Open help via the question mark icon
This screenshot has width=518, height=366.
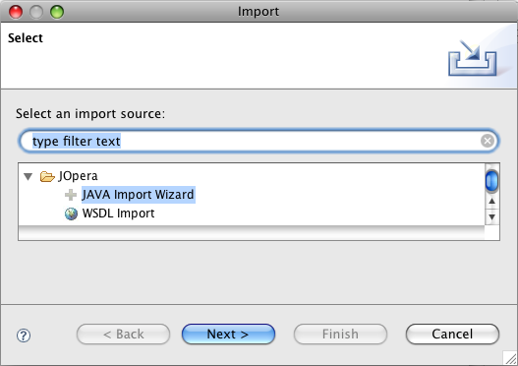[x=24, y=335]
